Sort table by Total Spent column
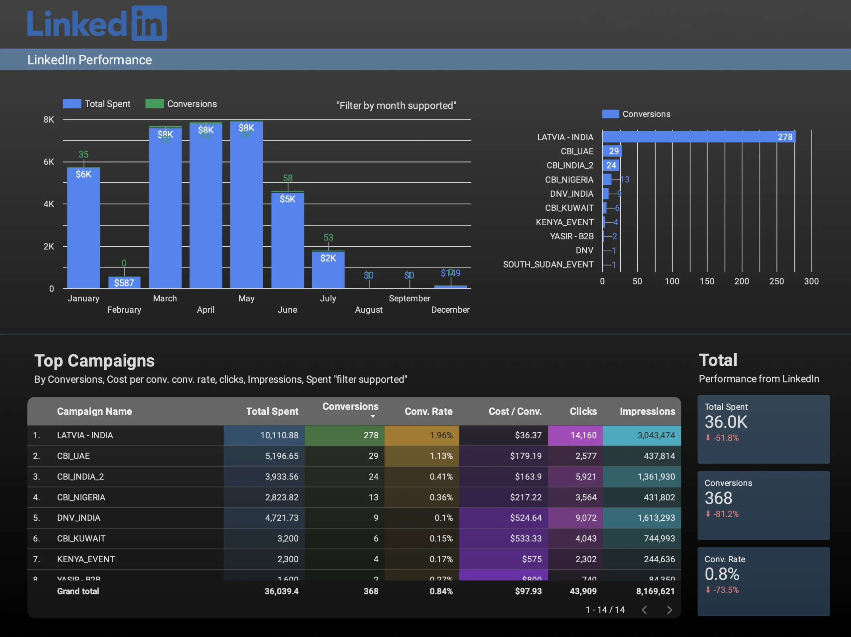Image resolution: width=851 pixels, height=637 pixels. click(x=272, y=411)
